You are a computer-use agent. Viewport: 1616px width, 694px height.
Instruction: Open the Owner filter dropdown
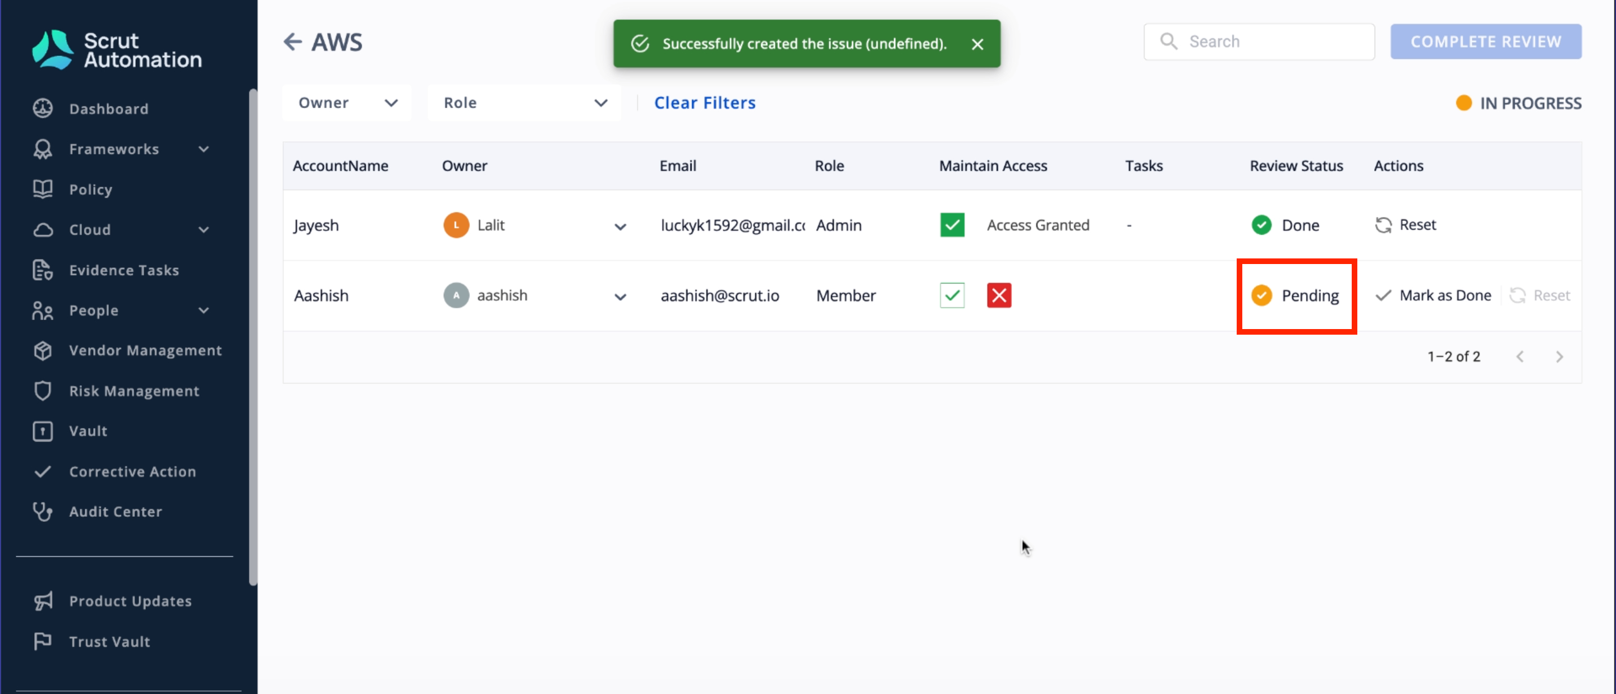click(x=347, y=102)
